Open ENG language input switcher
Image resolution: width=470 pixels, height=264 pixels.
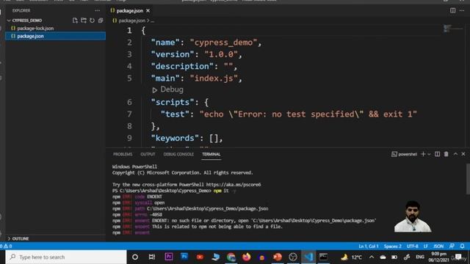(x=420, y=257)
